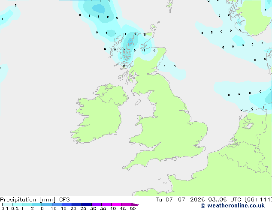Click the above-50 arrow at legend end
This screenshot has width=272, height=210.
click(136, 204)
